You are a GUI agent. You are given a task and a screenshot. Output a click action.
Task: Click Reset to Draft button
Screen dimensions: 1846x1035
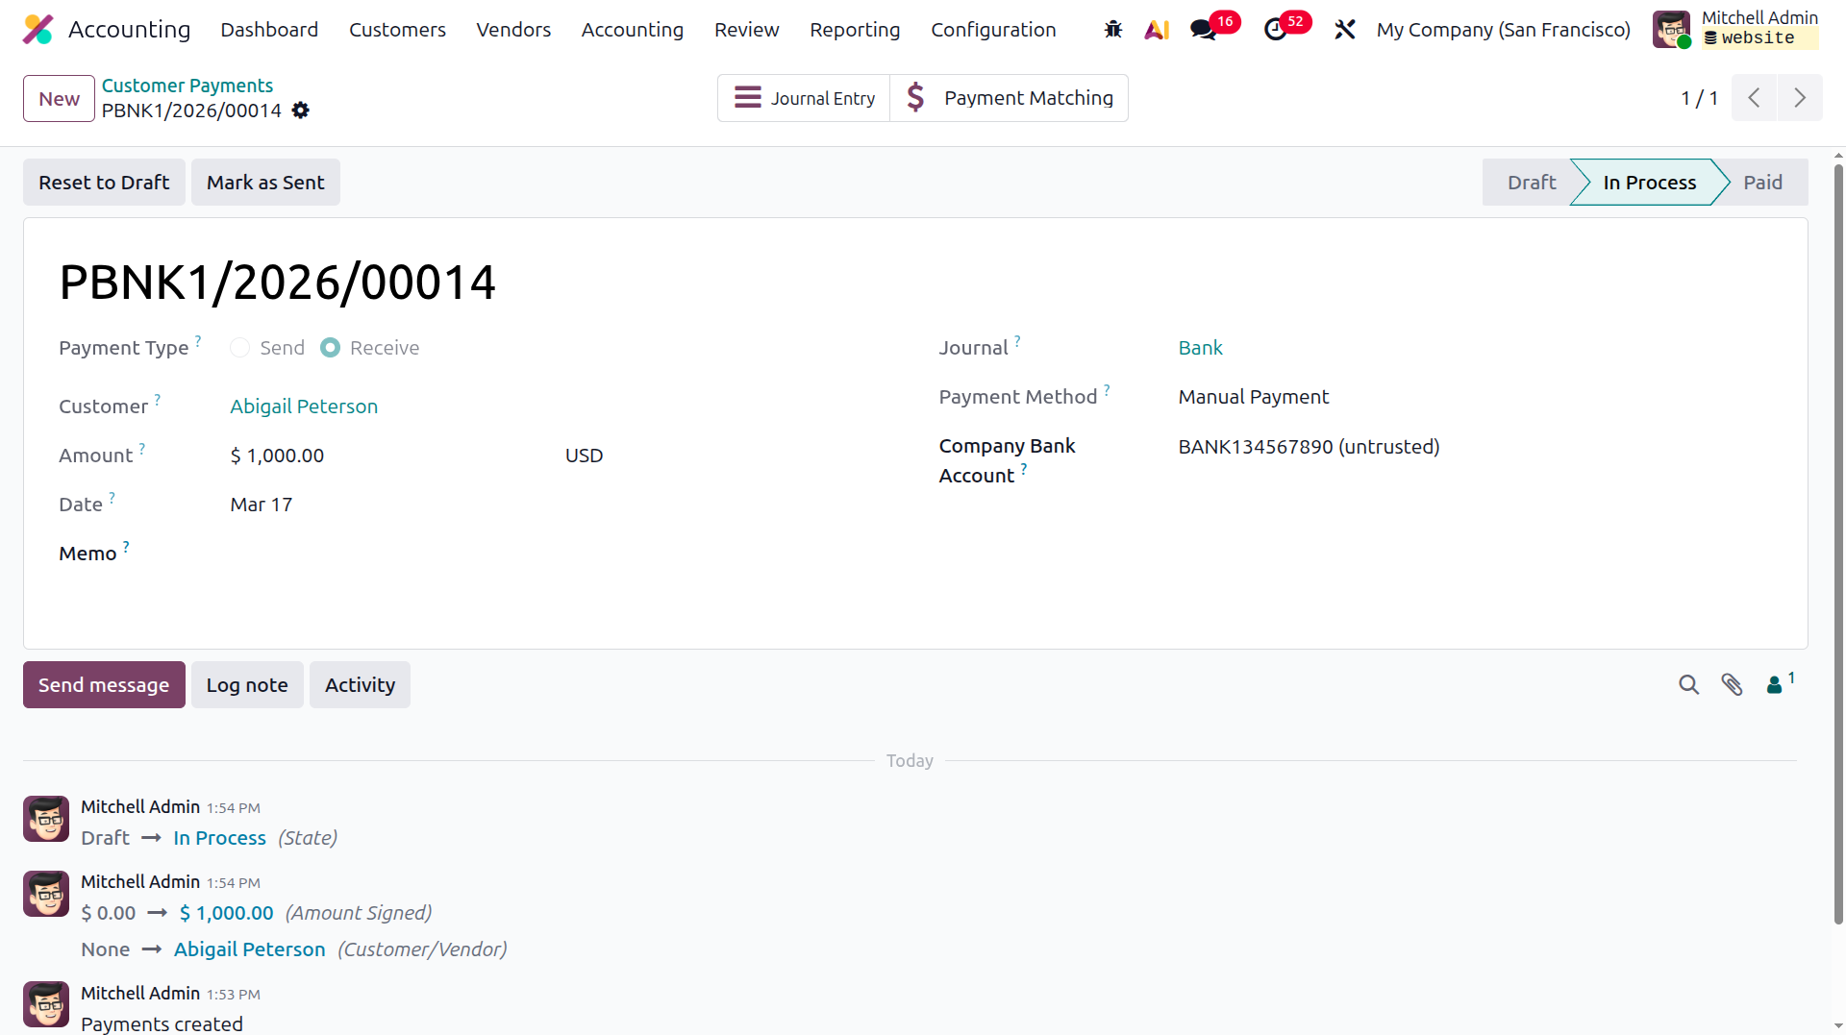point(104,183)
